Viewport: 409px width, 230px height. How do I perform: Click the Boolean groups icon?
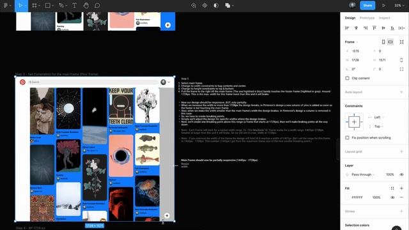click(228, 6)
